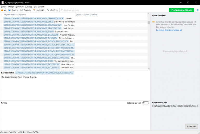
Task: Click the Yorum ekle button
Action: [x=192, y=126]
